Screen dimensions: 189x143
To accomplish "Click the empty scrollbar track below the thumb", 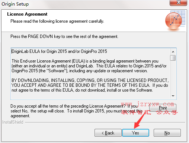I will pyautogui.click(x=173, y=77).
